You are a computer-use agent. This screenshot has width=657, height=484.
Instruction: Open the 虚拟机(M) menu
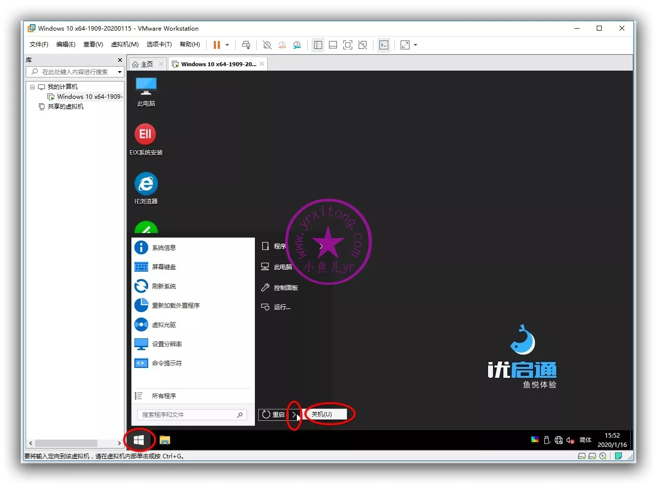click(x=124, y=44)
